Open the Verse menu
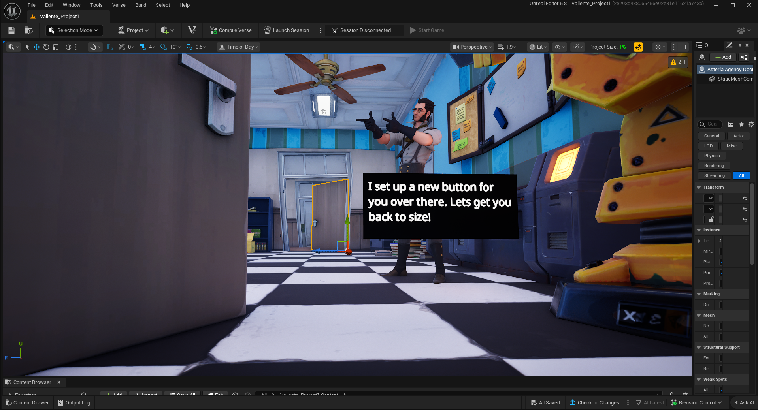Image resolution: width=758 pixels, height=410 pixels. [x=119, y=5]
